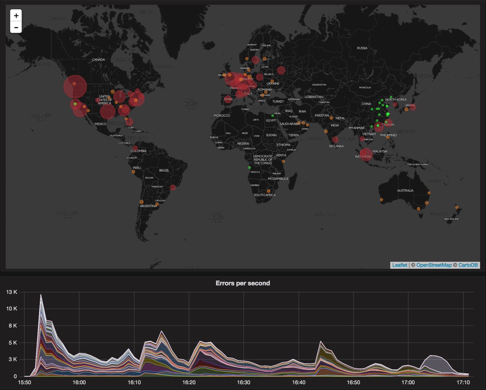
Task: Click the '16:20' time axis label
Action: point(189,382)
